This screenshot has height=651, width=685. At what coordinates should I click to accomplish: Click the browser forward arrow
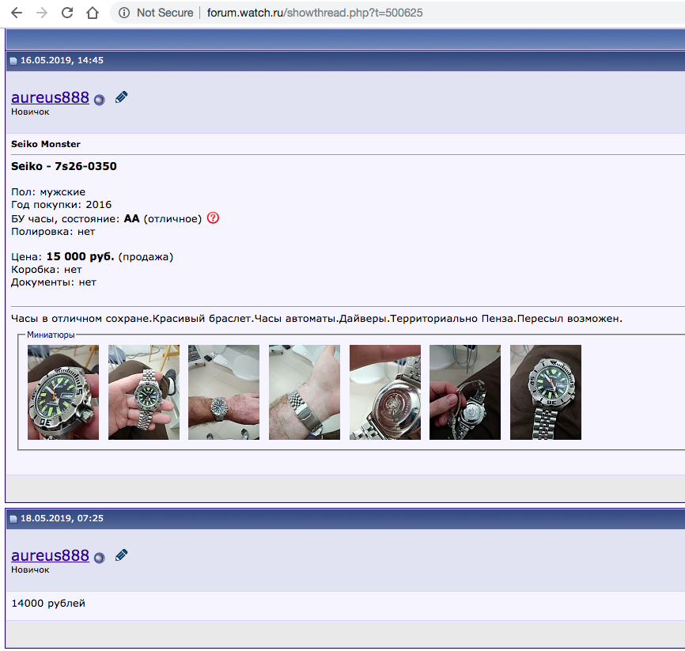coord(42,13)
